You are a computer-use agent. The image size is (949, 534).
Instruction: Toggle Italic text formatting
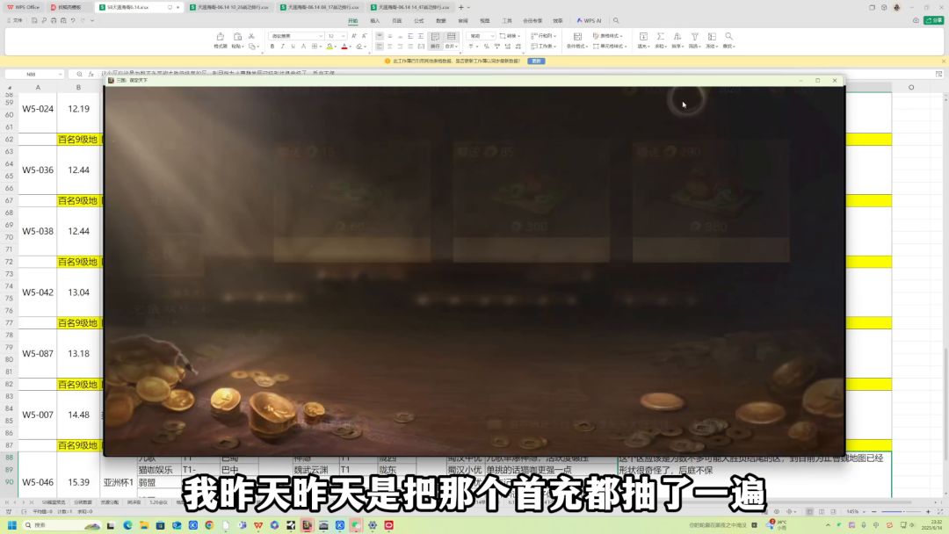point(283,47)
